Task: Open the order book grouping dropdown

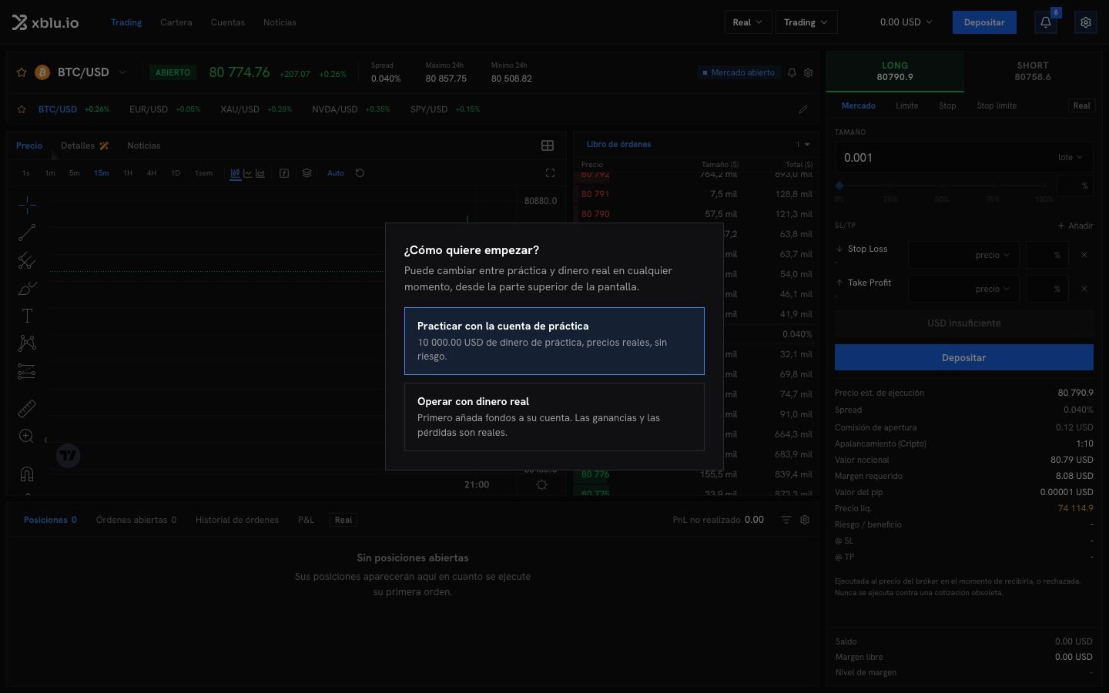Action: [803, 144]
